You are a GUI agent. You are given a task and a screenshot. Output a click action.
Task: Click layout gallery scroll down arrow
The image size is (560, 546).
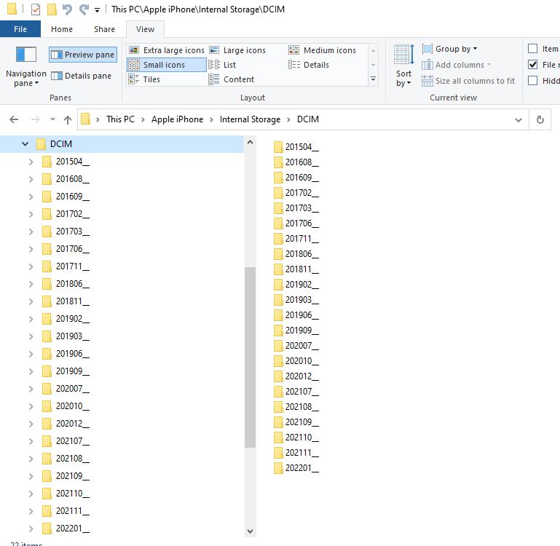tap(373, 65)
